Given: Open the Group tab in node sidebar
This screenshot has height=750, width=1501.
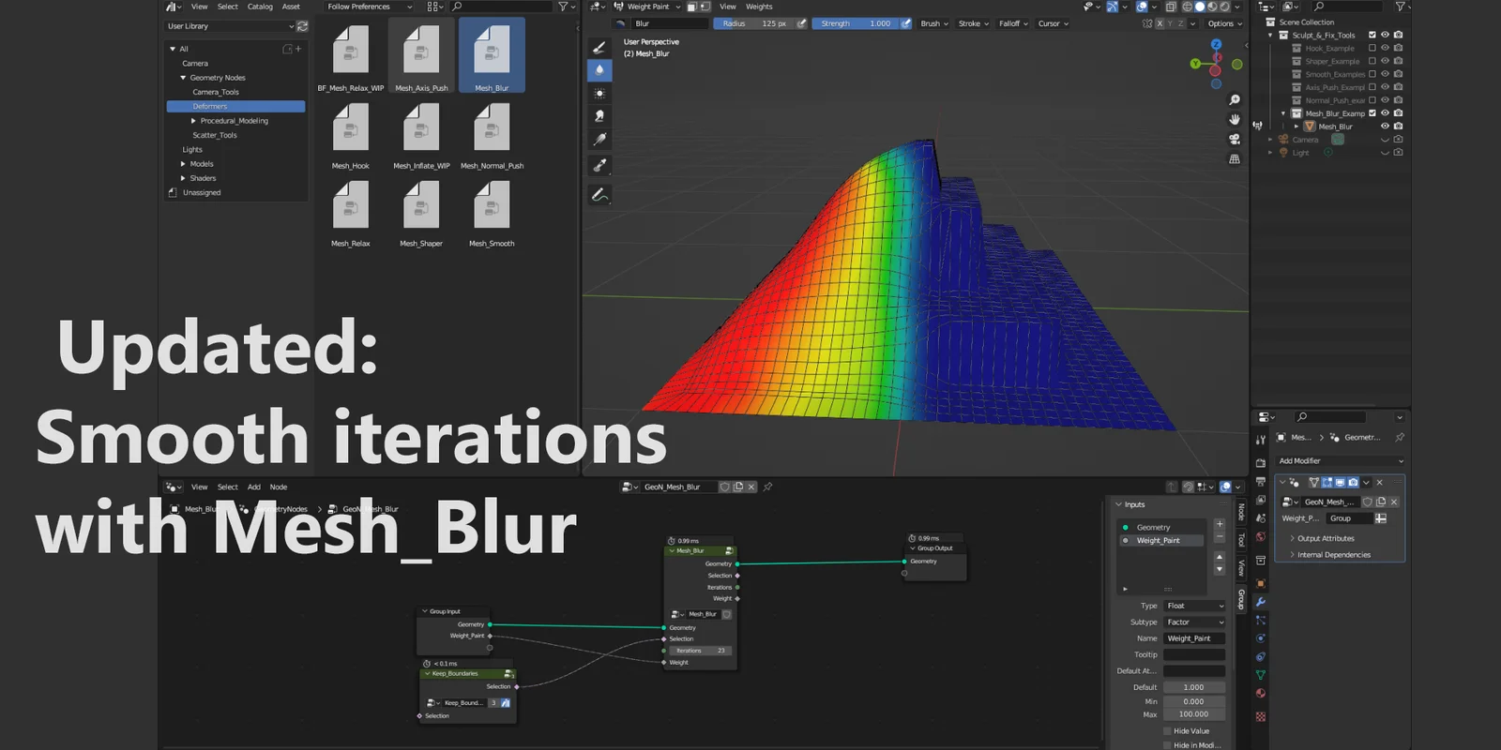Looking at the screenshot, I should 1241,598.
